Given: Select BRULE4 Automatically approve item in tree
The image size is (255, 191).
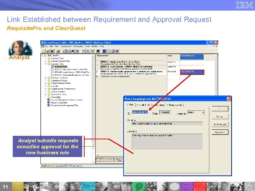Looking at the screenshot, I should coord(72,75).
